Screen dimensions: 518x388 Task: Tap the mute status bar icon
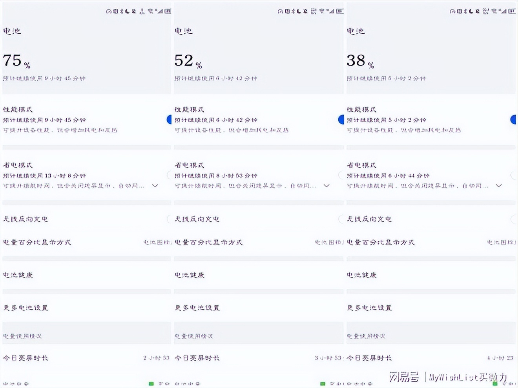click(x=134, y=12)
